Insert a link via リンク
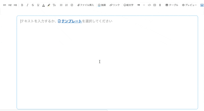The height and width of the screenshot is (111, 204). 114,5
